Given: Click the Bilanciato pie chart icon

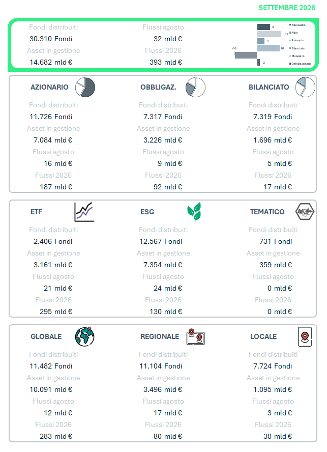Looking at the screenshot, I should pos(306,87).
